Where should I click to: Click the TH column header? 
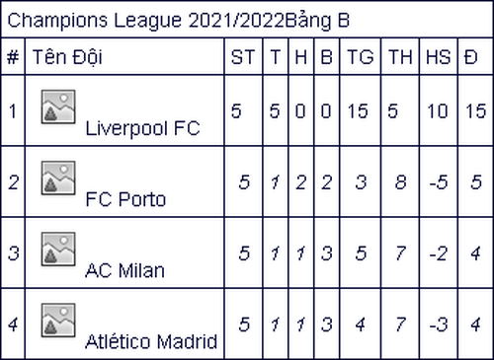(400, 57)
